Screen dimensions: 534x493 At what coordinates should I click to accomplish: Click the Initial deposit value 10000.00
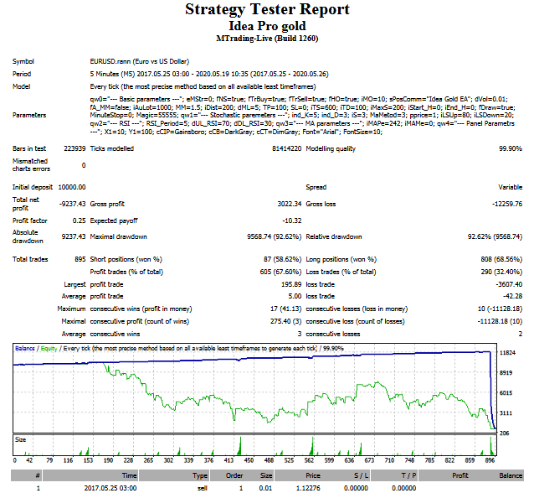coord(72,187)
